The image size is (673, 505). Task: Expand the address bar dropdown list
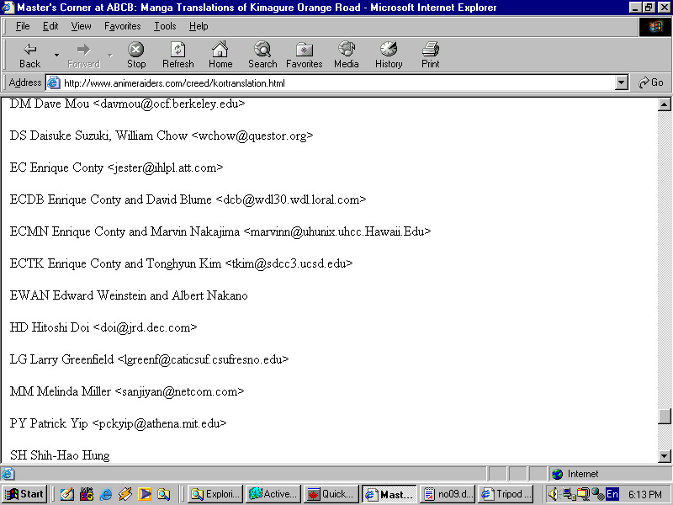621,82
